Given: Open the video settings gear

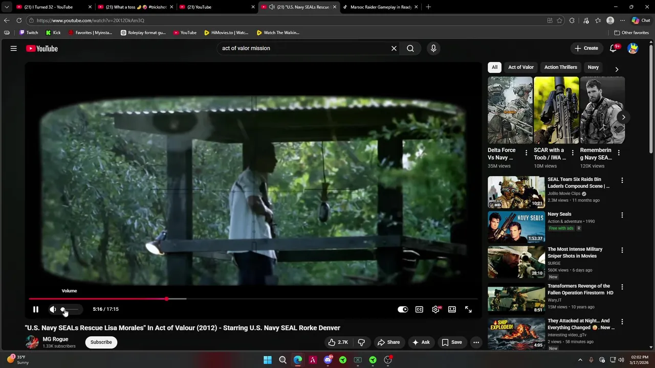Looking at the screenshot, I should tap(435, 309).
